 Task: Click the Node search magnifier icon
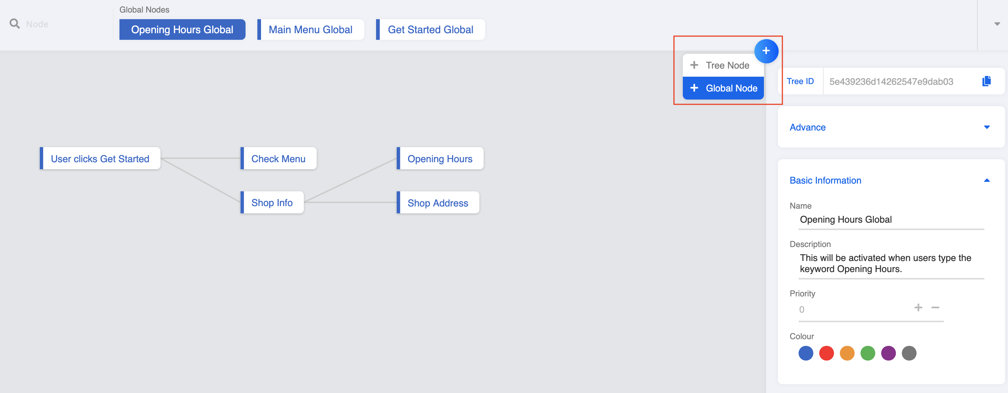(14, 24)
